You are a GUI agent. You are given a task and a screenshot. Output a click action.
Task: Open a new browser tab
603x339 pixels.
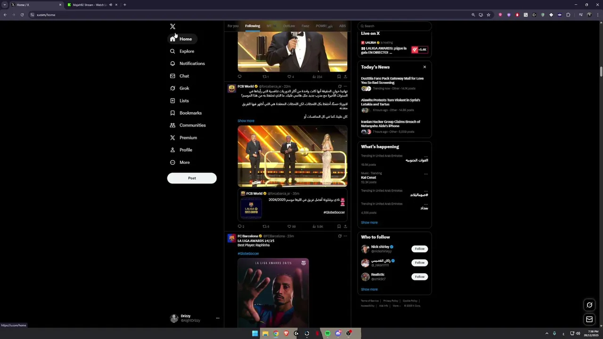[x=124, y=5]
